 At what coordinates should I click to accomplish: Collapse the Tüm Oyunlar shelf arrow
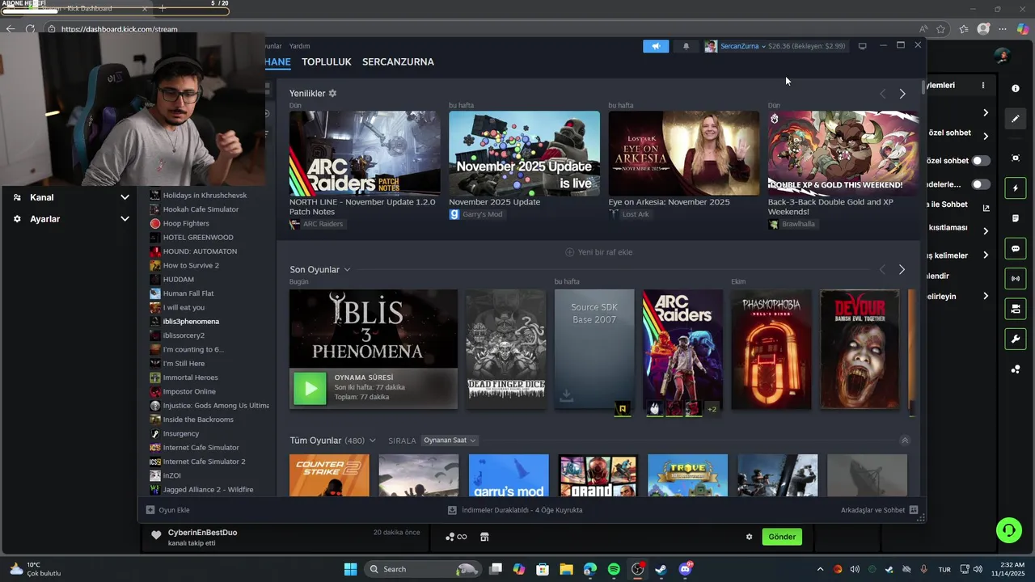[x=905, y=441]
